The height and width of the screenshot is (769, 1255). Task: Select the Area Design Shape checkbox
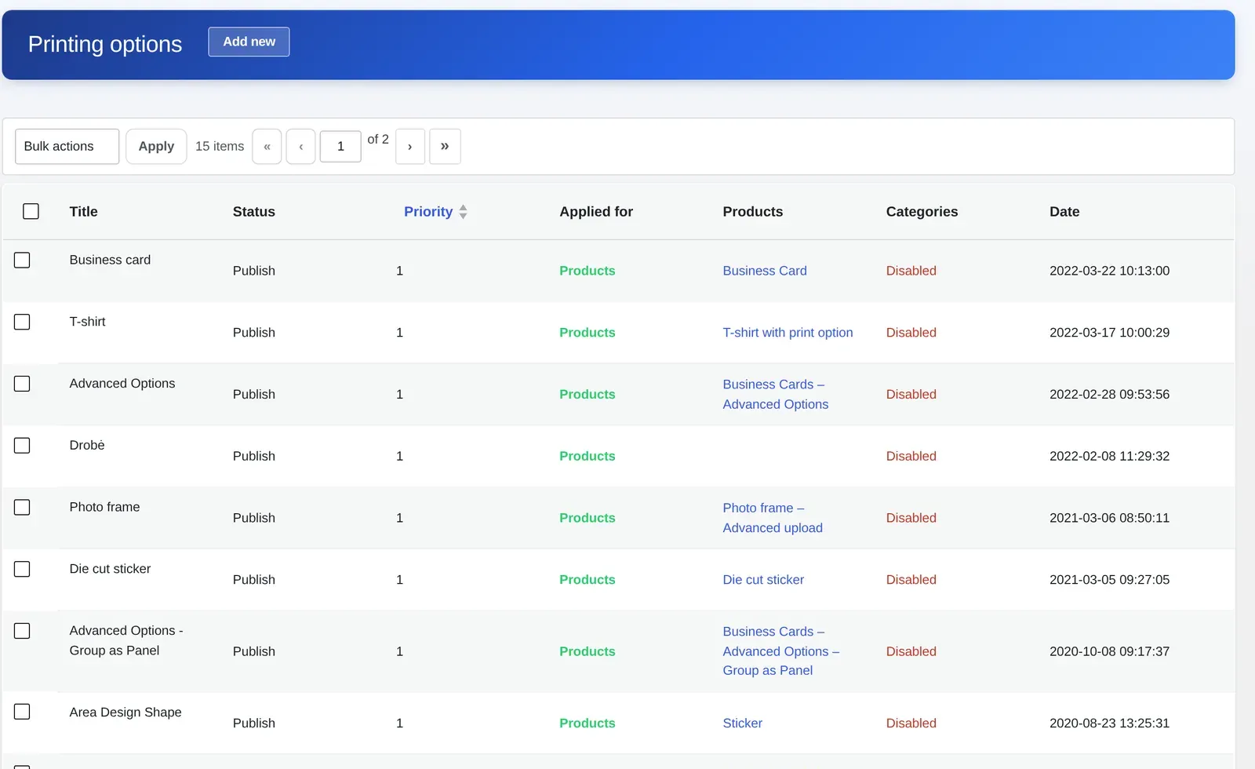tap(22, 712)
